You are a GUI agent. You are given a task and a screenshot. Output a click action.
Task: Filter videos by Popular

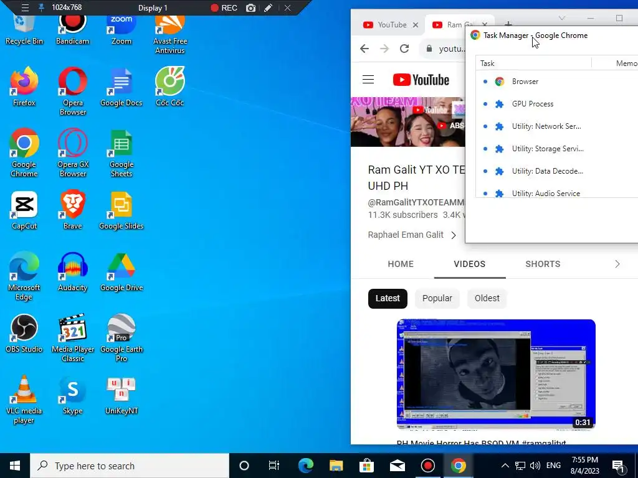coord(437,298)
